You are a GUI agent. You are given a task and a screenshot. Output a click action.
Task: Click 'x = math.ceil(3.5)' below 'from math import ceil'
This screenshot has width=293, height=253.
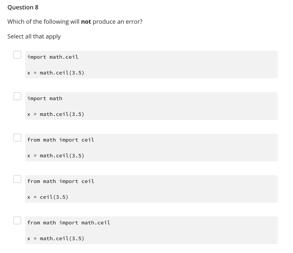(56, 156)
